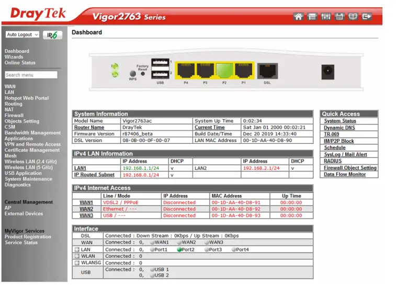Viewport: 396px width, 288px height.
Task: Click LAN port P4 on router image
Action: point(186,70)
